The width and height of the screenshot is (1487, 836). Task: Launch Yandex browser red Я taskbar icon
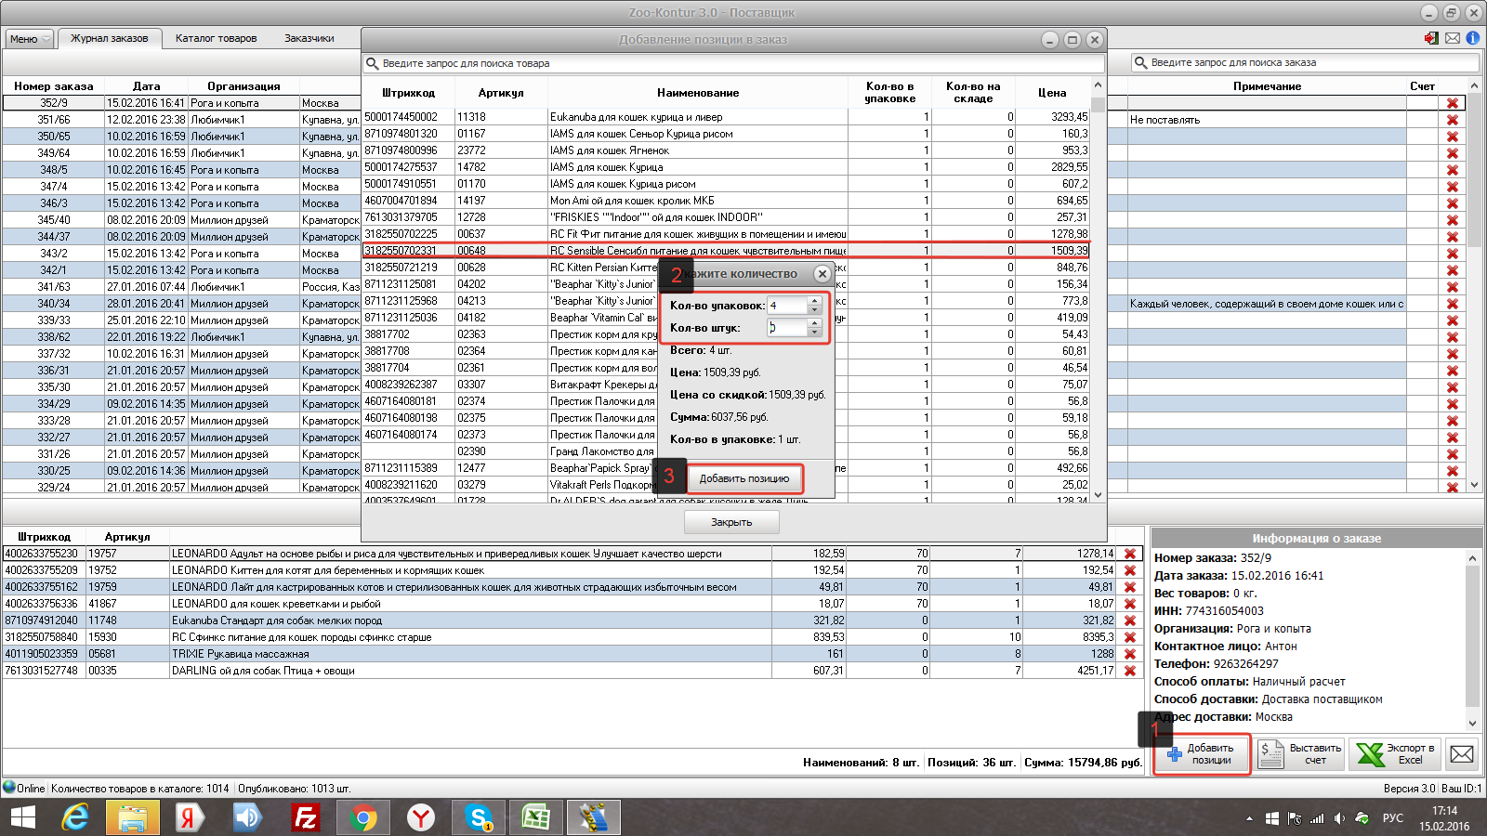click(x=191, y=817)
